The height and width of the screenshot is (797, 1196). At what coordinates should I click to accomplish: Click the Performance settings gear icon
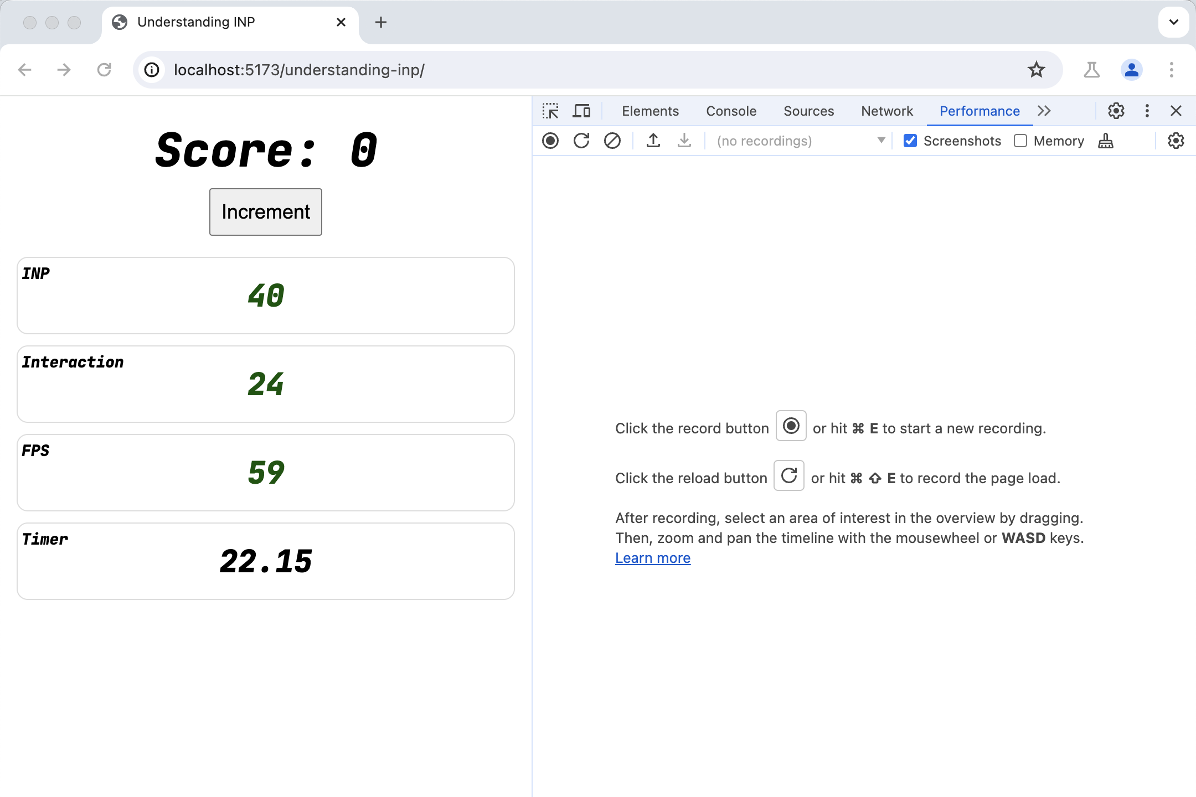[x=1177, y=141]
